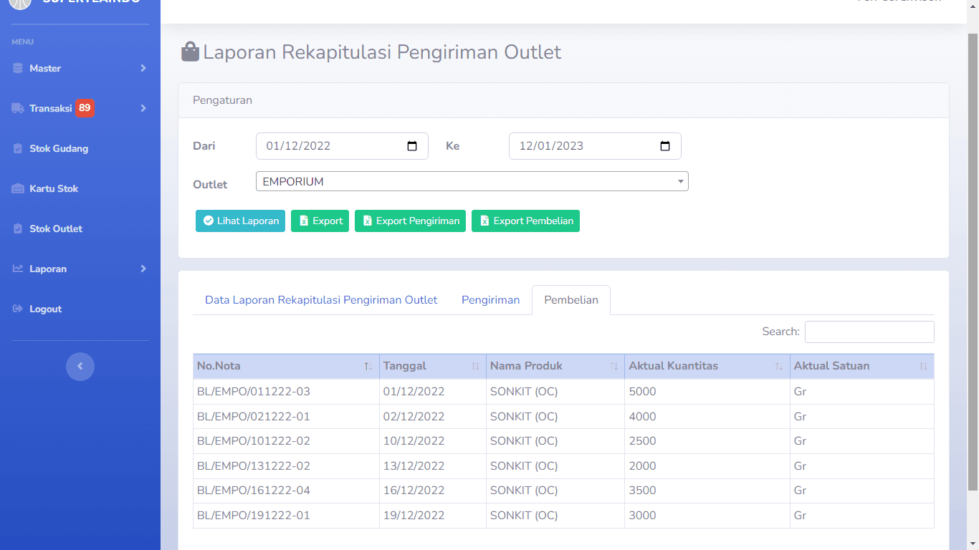Switch to Data Laporan Rekapitulasi Pengiriman Outlet tab
The height and width of the screenshot is (550, 979).
click(321, 300)
